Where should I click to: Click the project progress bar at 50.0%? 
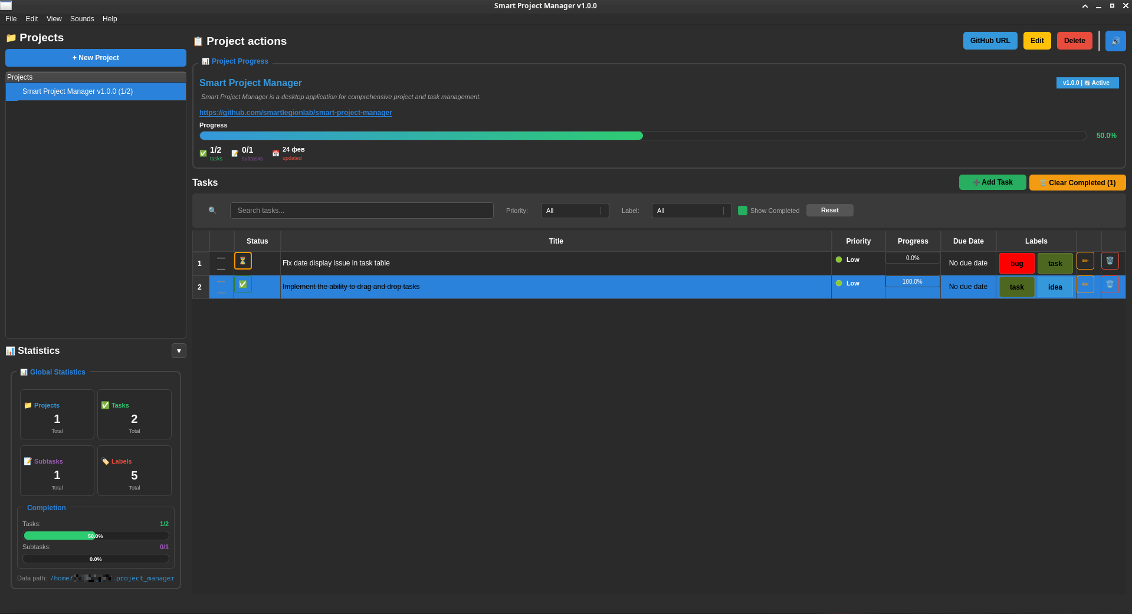pyautogui.click(x=643, y=136)
